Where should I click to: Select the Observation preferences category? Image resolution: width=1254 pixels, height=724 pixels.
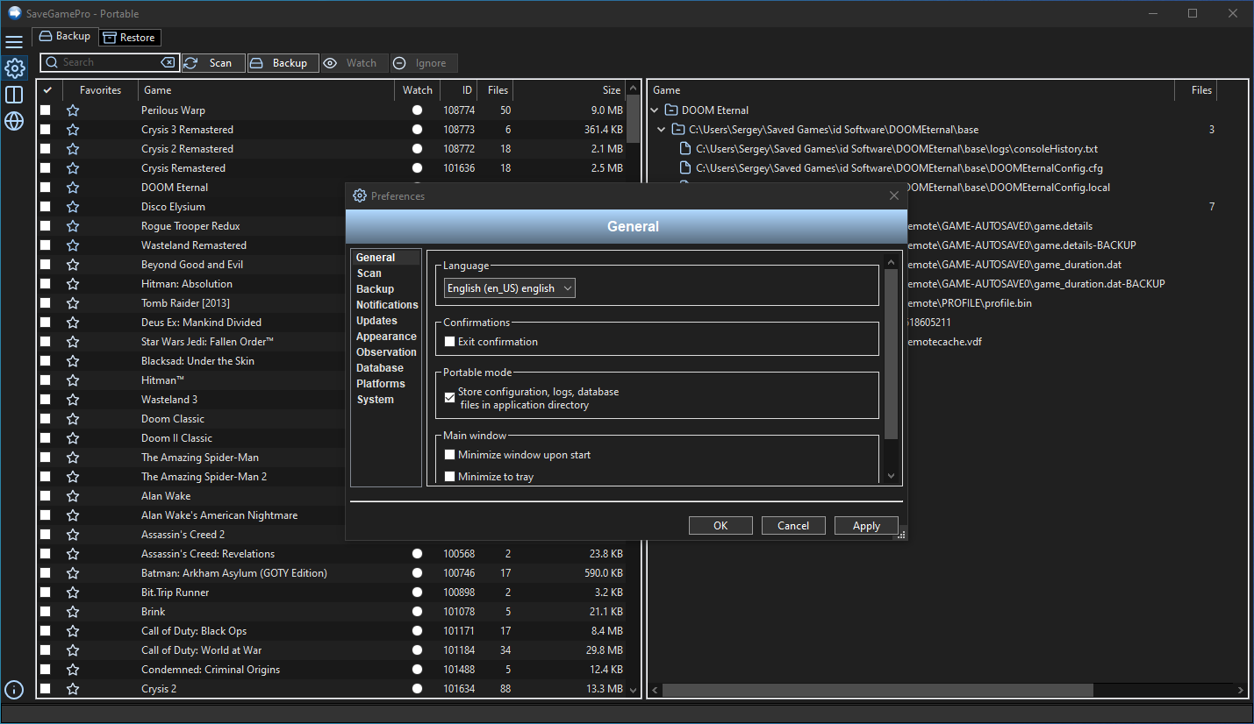pyautogui.click(x=386, y=352)
